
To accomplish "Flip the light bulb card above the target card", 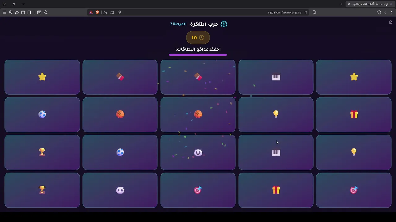I will click(354, 152).
